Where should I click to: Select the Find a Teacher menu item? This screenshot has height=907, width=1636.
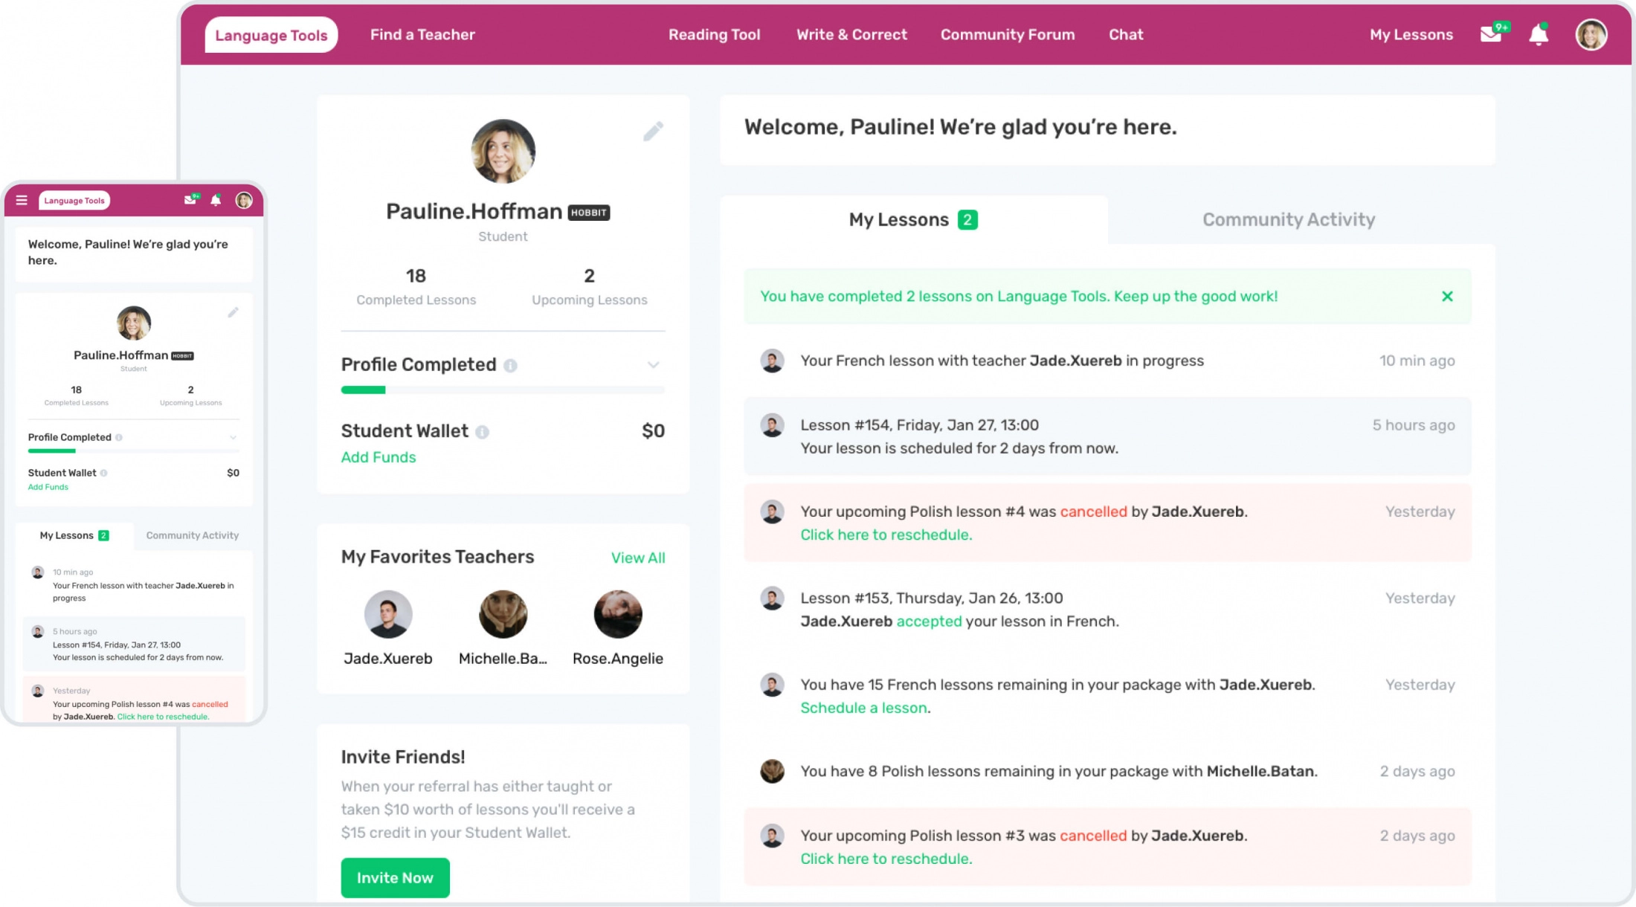[422, 34]
